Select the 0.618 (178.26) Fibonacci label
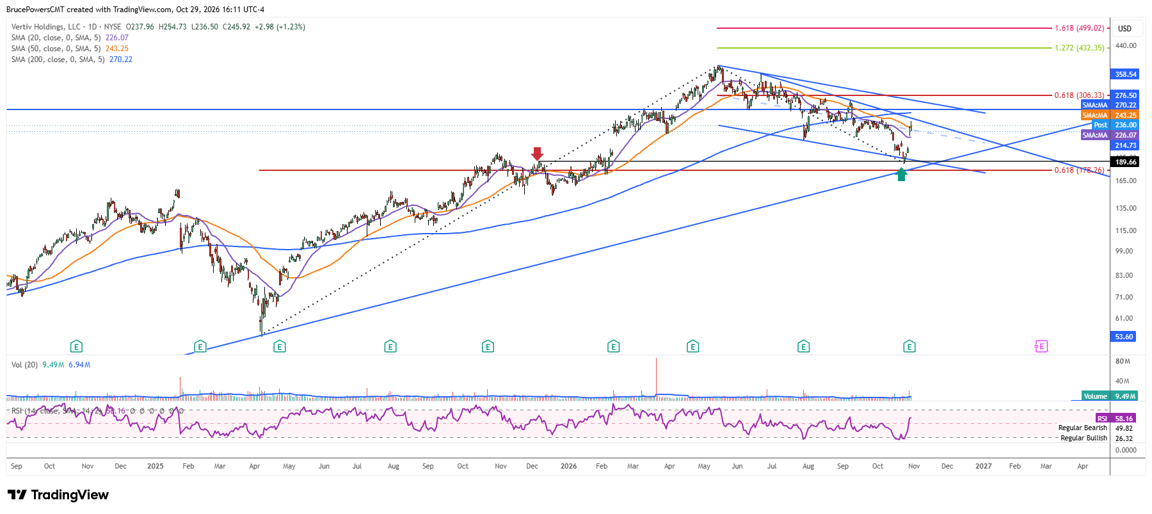 pyautogui.click(x=1080, y=170)
